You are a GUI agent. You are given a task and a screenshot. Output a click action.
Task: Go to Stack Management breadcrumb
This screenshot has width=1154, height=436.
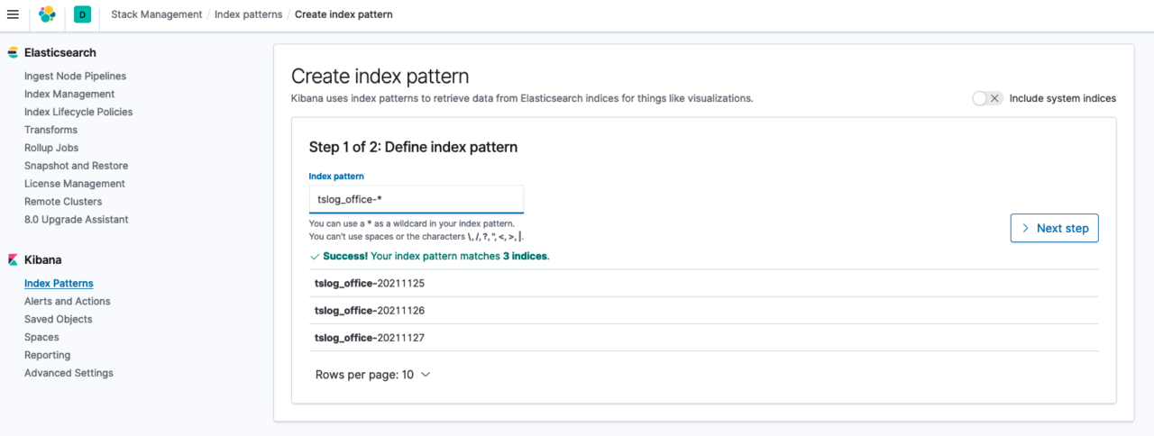[157, 14]
